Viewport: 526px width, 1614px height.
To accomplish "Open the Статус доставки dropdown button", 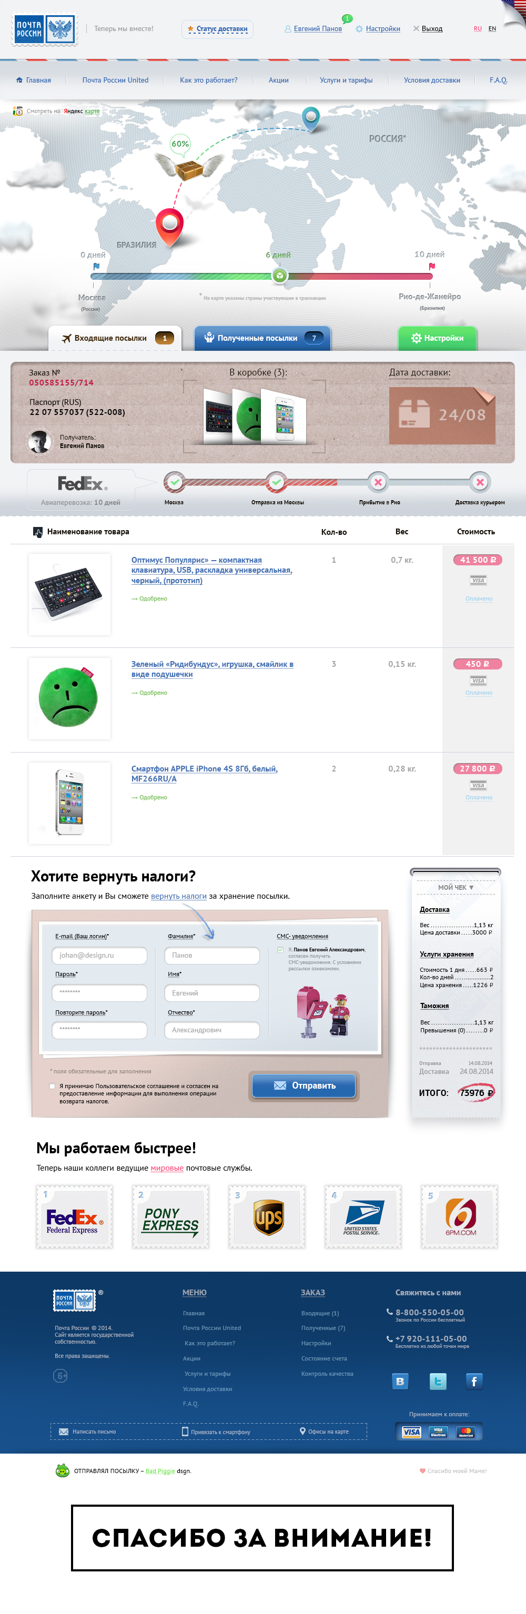I will 218,29.
